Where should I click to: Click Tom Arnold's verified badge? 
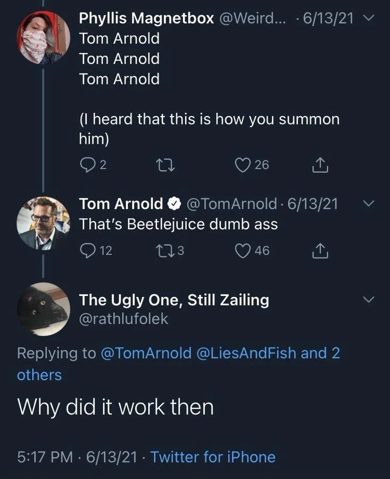pyautogui.click(x=174, y=203)
